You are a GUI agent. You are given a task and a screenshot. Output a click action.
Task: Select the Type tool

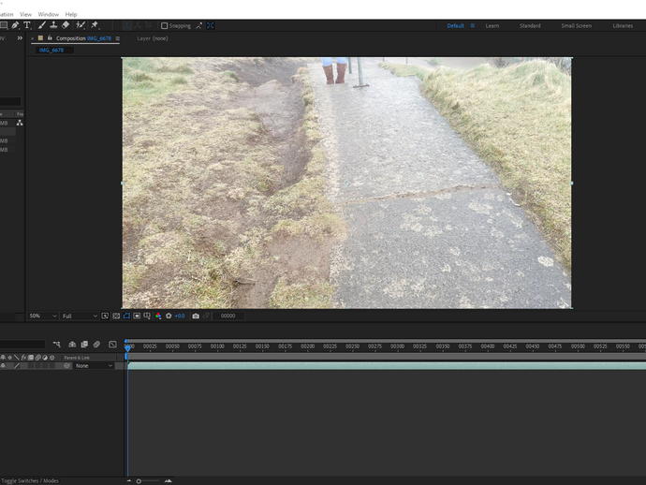[27, 25]
